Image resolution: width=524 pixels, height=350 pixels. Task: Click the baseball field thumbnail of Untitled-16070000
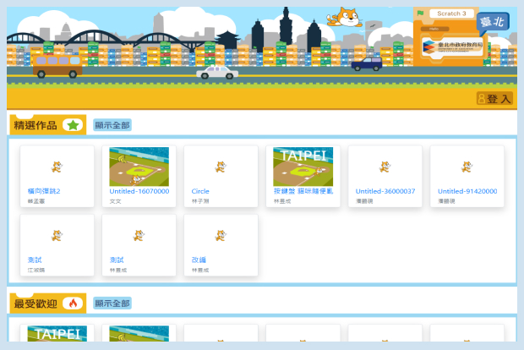pos(139,167)
